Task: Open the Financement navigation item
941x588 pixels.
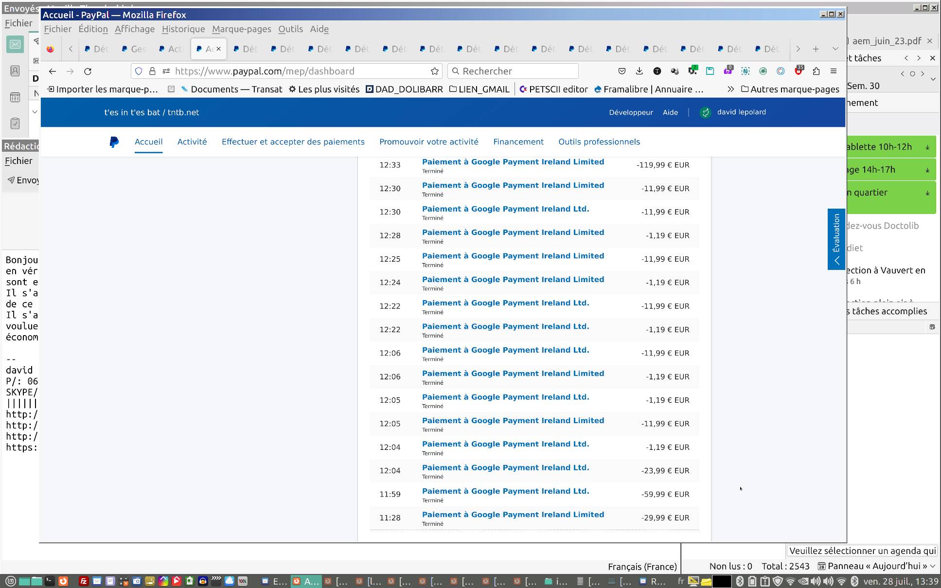Action: click(x=518, y=142)
